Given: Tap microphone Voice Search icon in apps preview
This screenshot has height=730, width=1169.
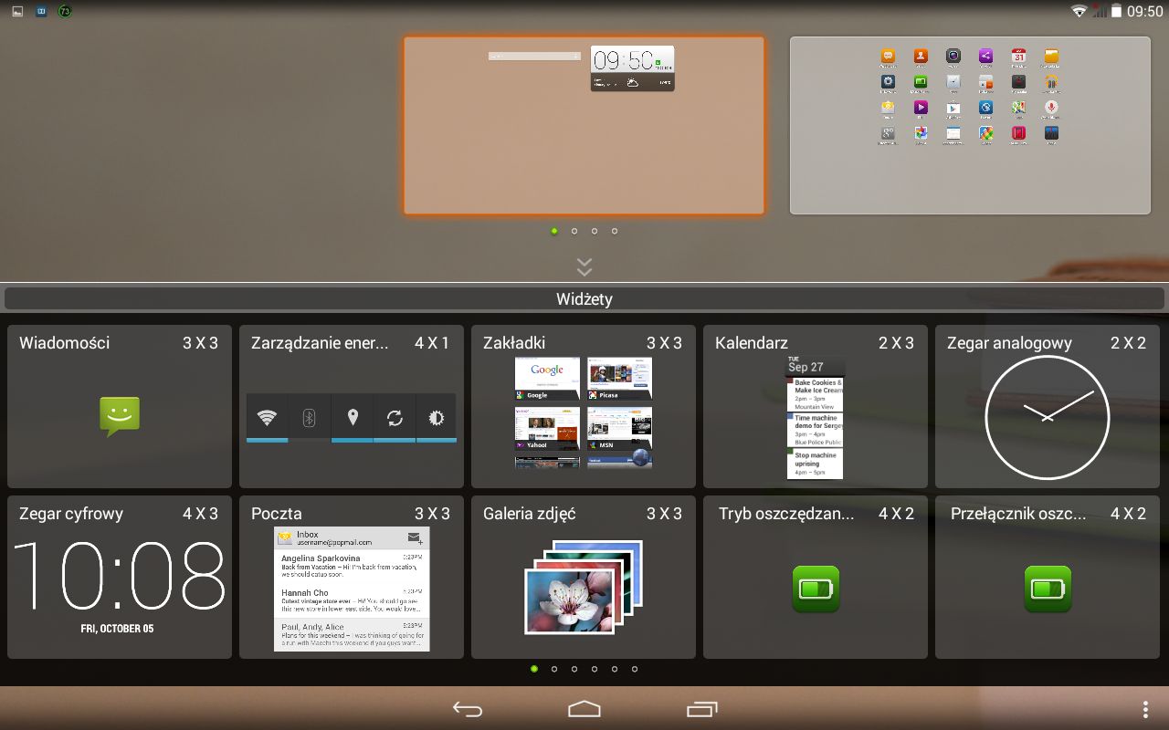Looking at the screenshot, I should (1051, 109).
